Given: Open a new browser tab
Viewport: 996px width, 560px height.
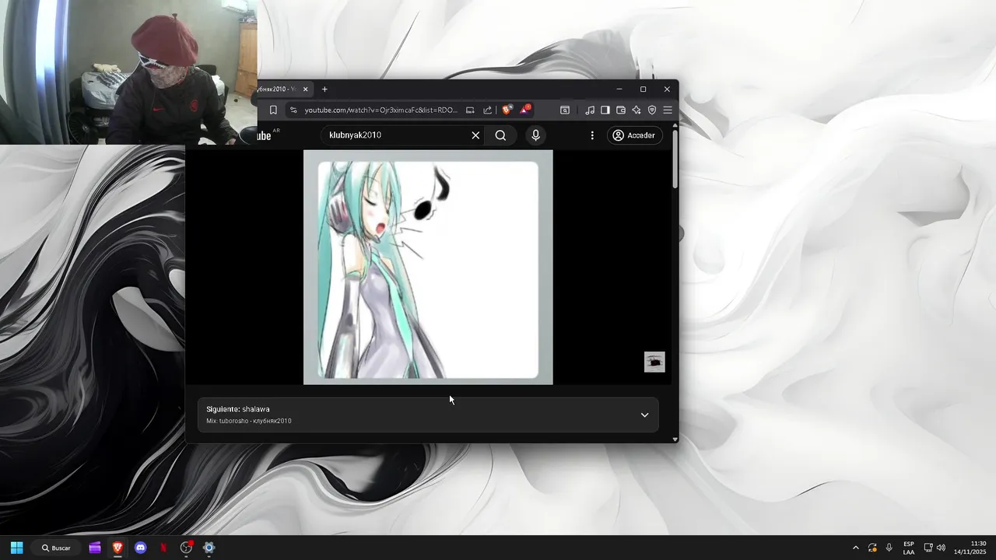Looking at the screenshot, I should pos(324,89).
